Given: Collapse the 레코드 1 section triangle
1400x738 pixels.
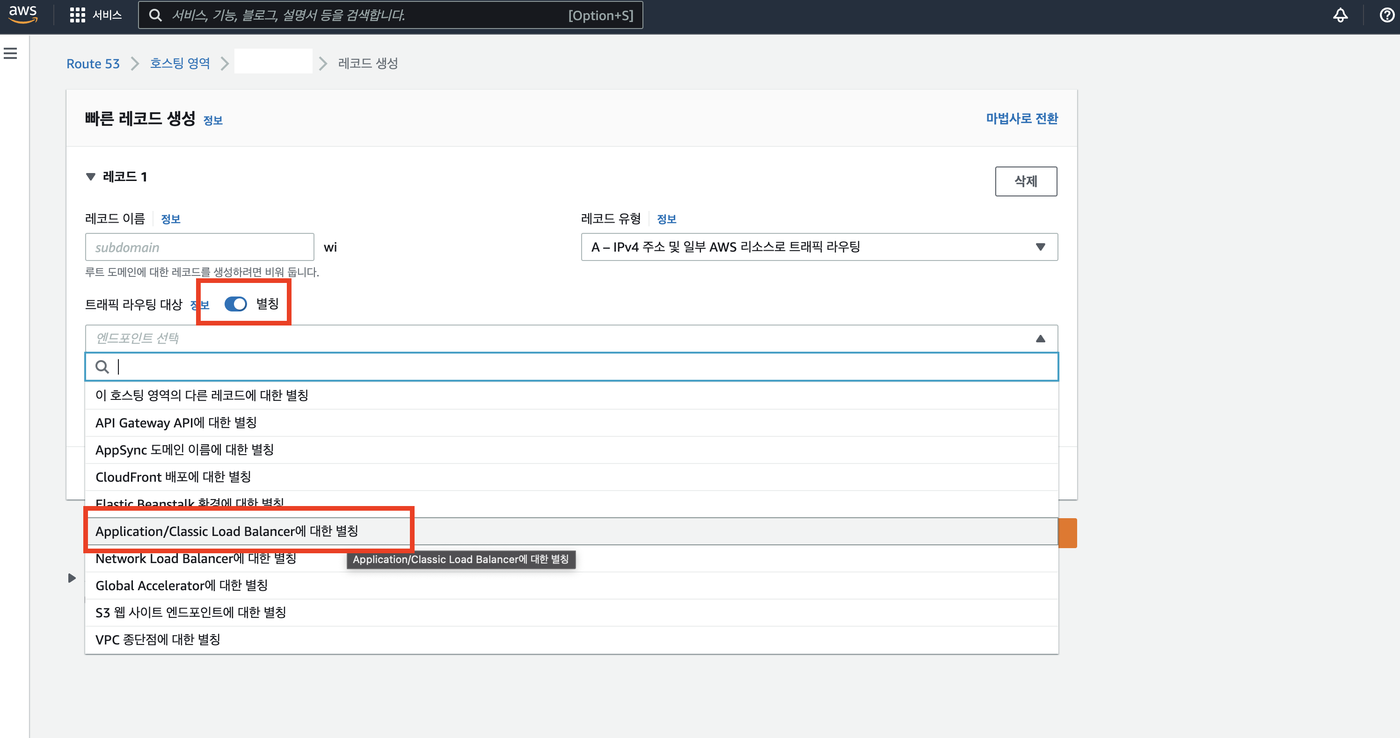Looking at the screenshot, I should click(x=91, y=177).
